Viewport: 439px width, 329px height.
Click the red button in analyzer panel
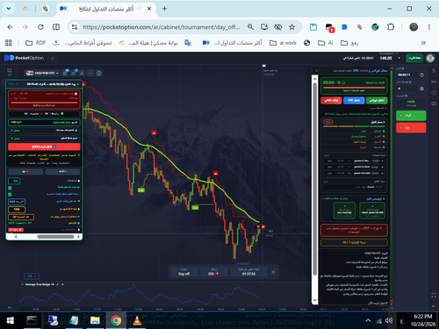click(331, 100)
